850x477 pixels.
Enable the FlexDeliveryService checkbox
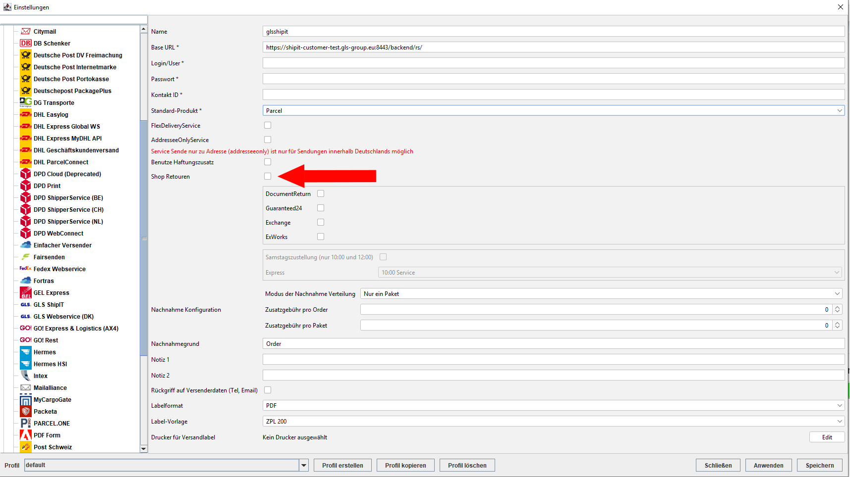(268, 125)
